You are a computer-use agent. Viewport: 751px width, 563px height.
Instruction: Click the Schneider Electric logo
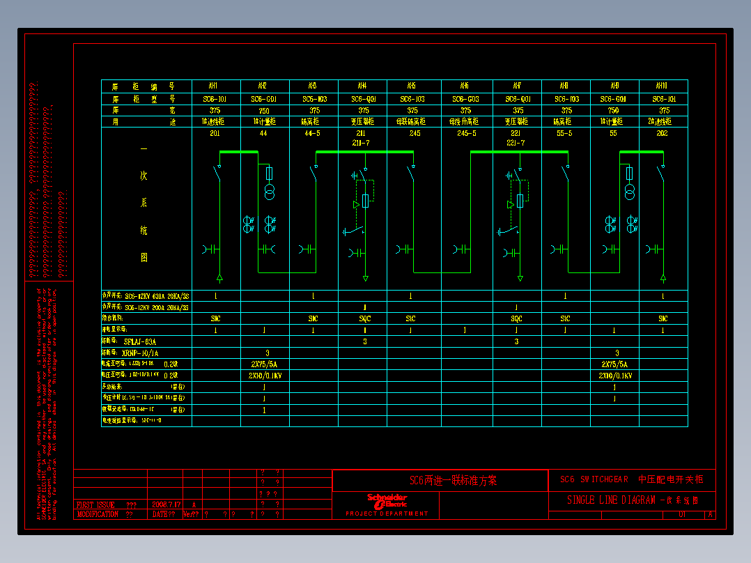387,501
